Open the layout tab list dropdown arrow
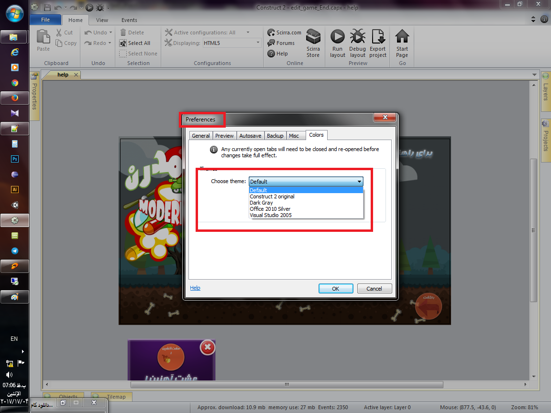Viewport: 551px width, 413px height. tap(534, 75)
